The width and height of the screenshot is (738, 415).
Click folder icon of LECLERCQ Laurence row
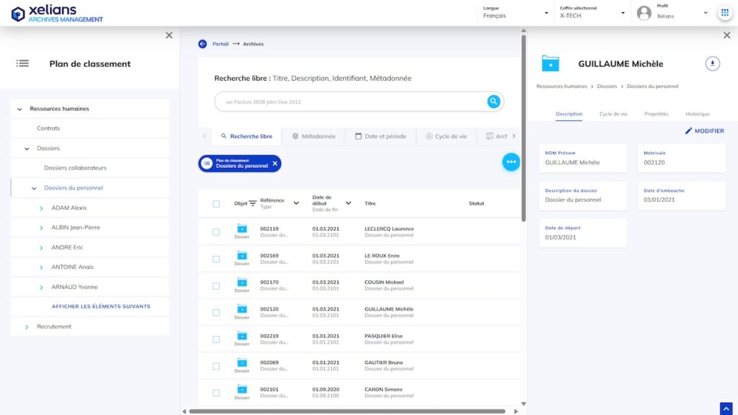[x=242, y=228]
